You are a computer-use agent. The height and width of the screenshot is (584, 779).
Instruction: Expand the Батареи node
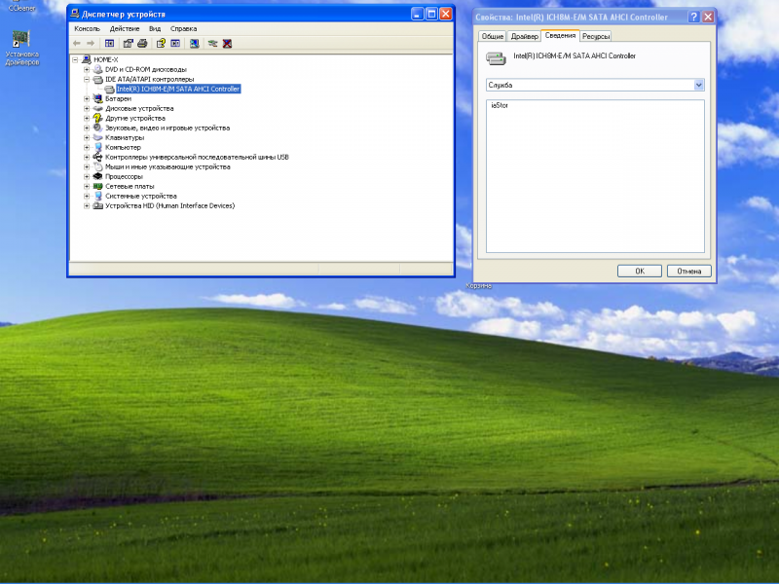click(87, 99)
